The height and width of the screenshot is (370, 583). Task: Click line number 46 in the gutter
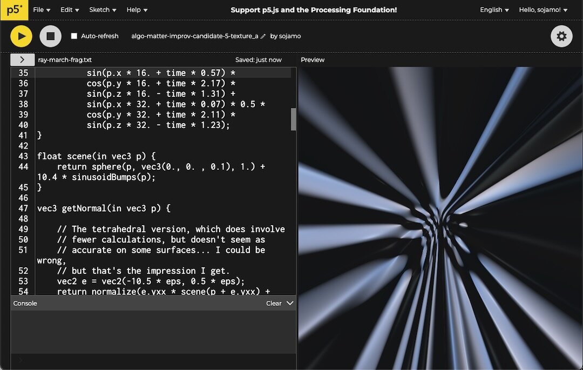(23, 198)
